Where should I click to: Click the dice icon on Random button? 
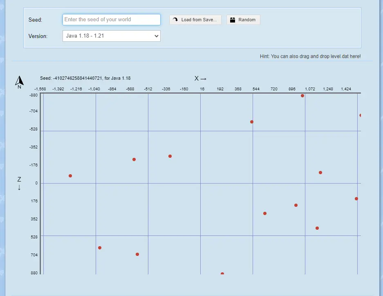click(x=233, y=20)
